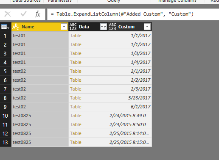Click Custom cell 5/23/2017
This screenshot has height=160, width=219.
[x=130, y=98]
